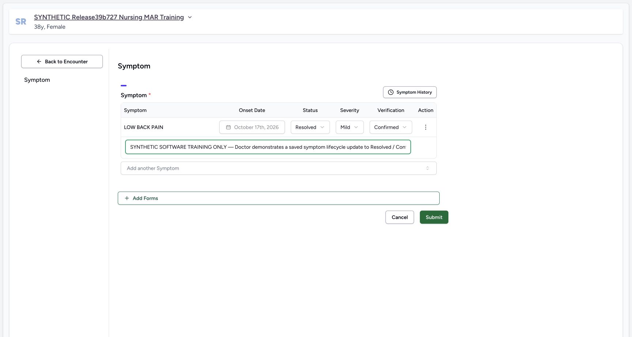Submit the symptom form

tap(434, 217)
